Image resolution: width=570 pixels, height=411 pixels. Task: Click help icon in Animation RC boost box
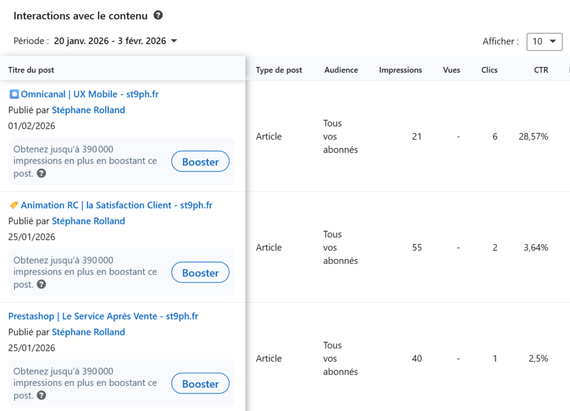pos(41,284)
